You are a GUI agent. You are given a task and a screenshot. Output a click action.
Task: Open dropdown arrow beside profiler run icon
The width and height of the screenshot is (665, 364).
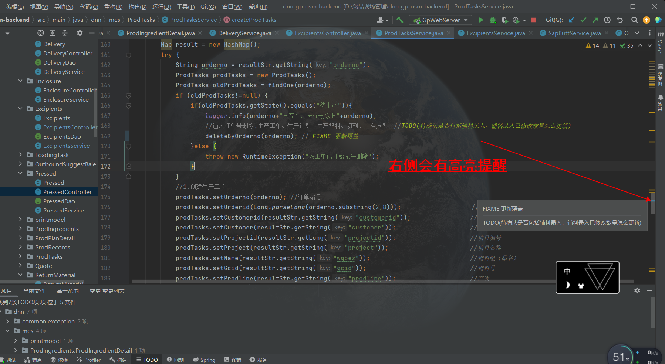tap(524, 20)
